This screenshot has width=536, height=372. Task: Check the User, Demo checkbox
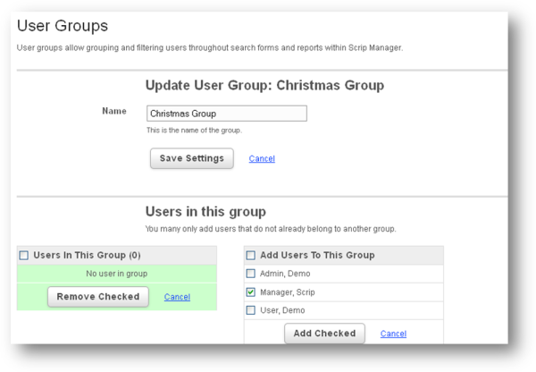pyautogui.click(x=251, y=309)
